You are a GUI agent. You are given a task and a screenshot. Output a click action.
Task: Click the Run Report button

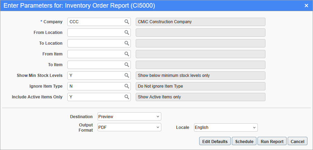coord(272,141)
